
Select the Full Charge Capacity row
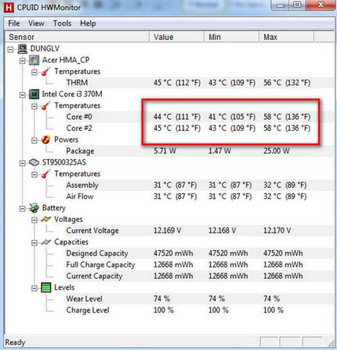199,265
